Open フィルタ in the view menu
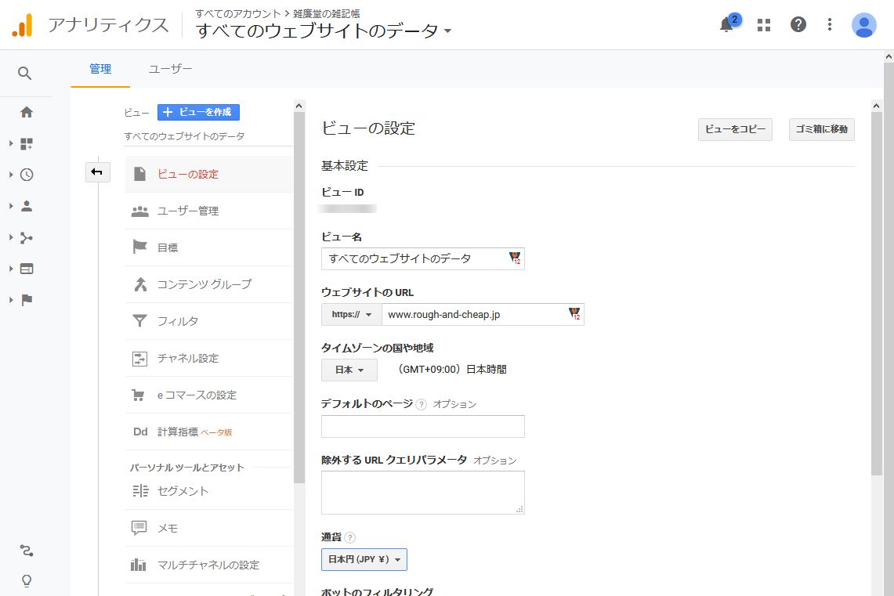The height and width of the screenshot is (596, 894). point(178,321)
